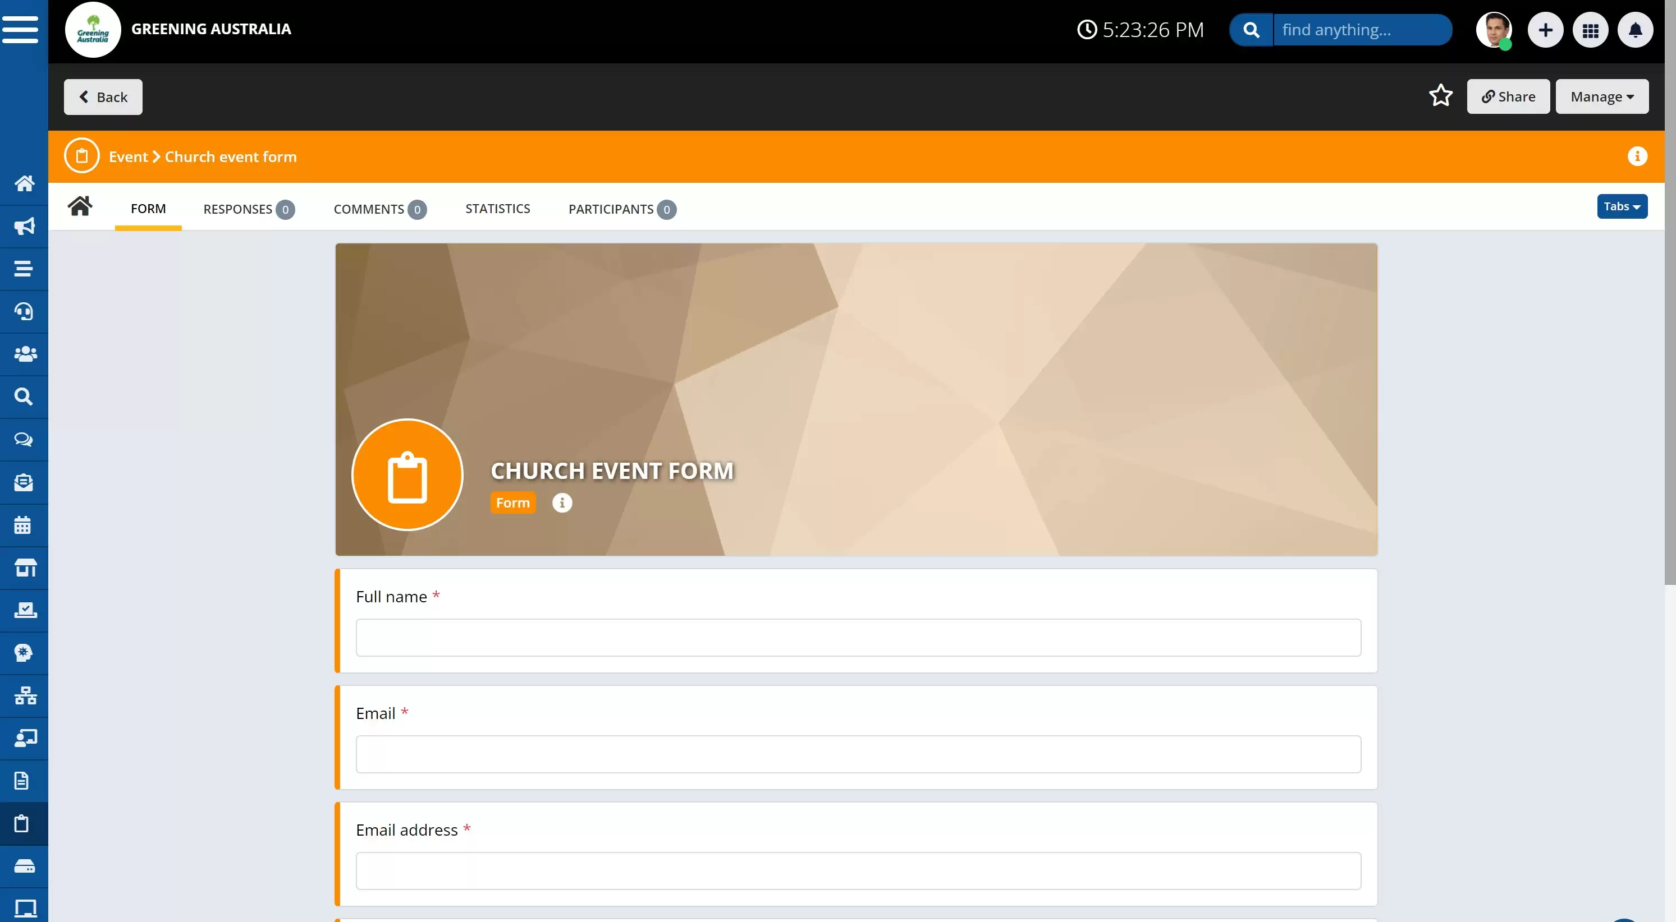Screen dimensions: 1676x922
Task: Click the plus create-new icon
Action: (1545, 30)
